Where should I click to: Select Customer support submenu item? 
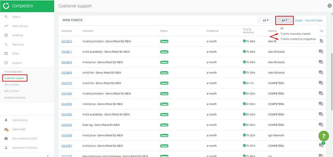pyautogui.click(x=14, y=78)
